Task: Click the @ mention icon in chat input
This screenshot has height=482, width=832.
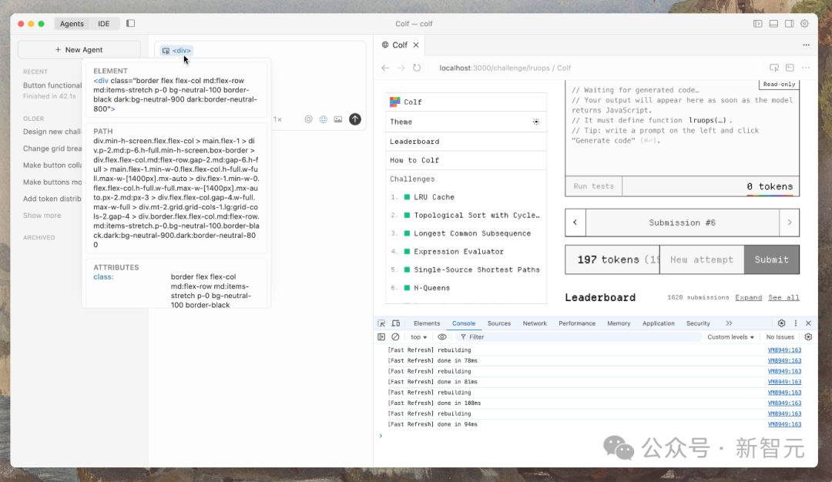Action: 309,119
